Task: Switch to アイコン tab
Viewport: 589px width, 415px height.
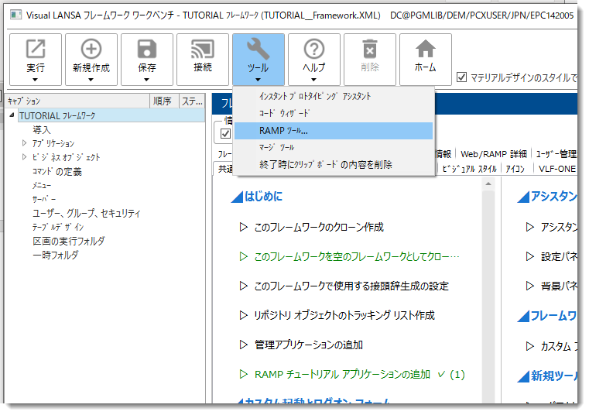Action: click(x=515, y=169)
